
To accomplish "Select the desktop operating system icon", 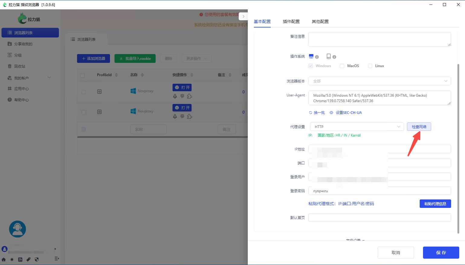I will click(311, 57).
